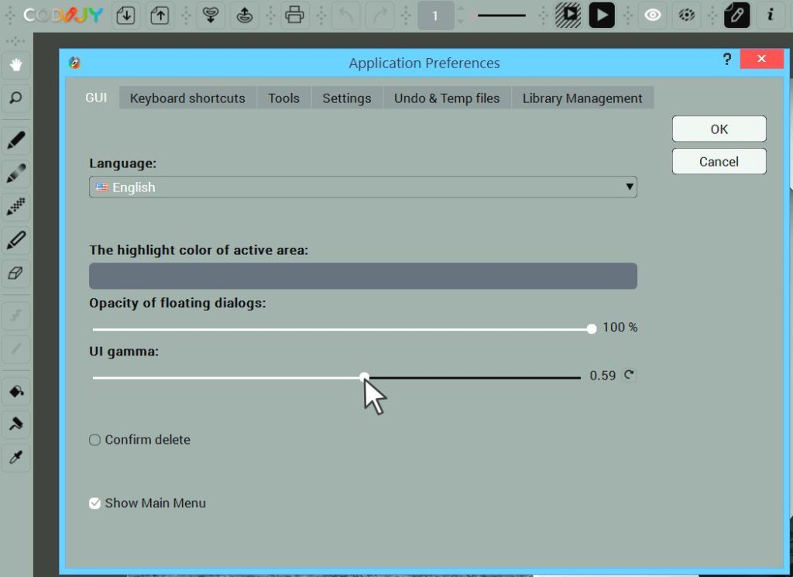This screenshot has height=577, width=793.
Task: Click the info 'i' icon
Action: click(771, 15)
